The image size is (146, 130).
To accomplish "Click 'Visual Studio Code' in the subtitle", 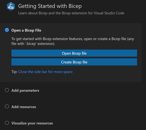I will 109,13.
